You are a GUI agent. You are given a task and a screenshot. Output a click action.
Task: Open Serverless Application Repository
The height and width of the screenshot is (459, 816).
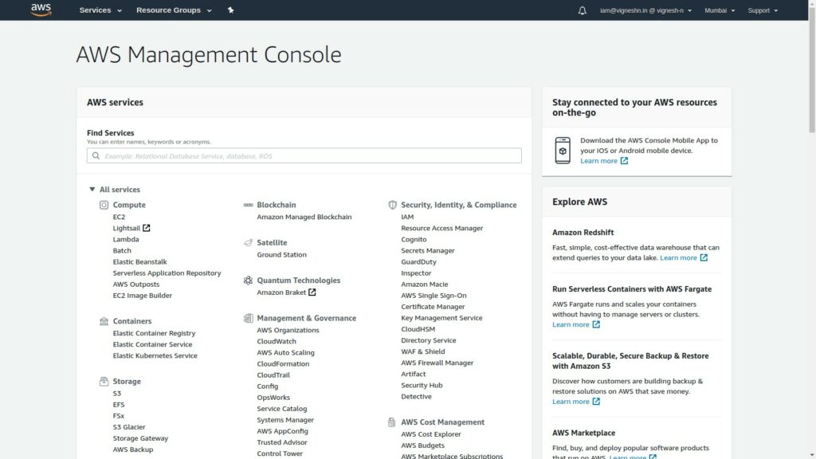coord(167,273)
